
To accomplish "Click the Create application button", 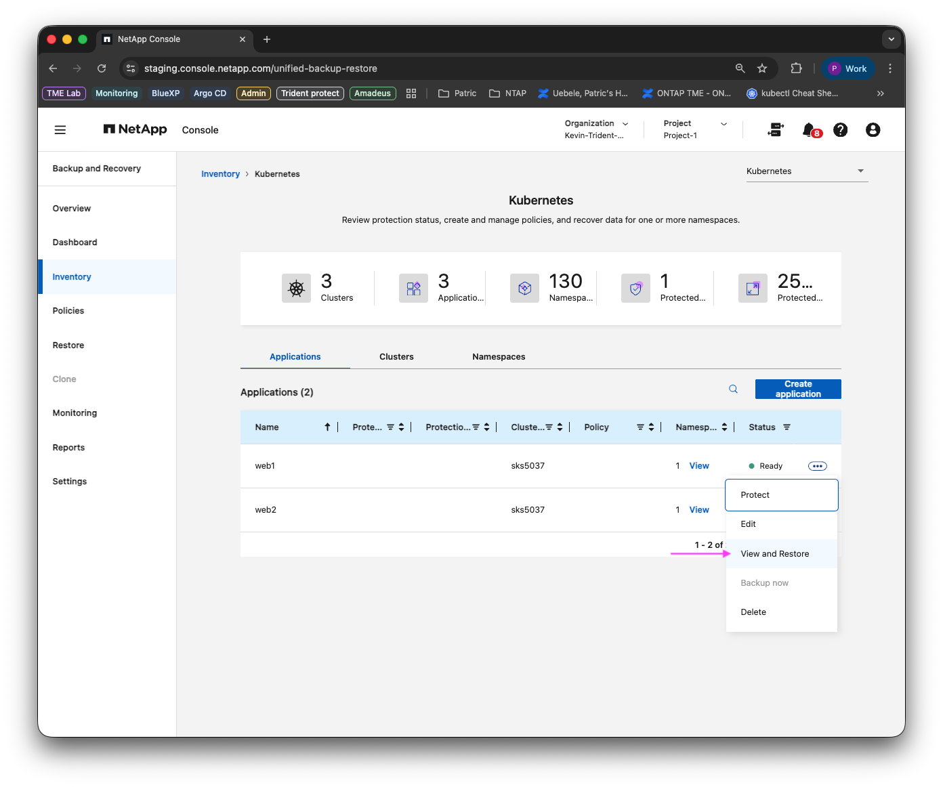I will [x=798, y=389].
